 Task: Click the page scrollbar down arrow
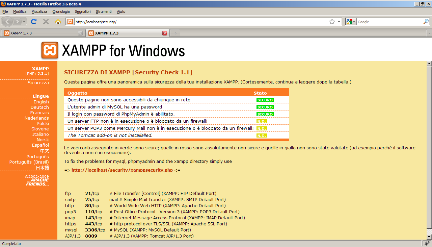[429, 237]
